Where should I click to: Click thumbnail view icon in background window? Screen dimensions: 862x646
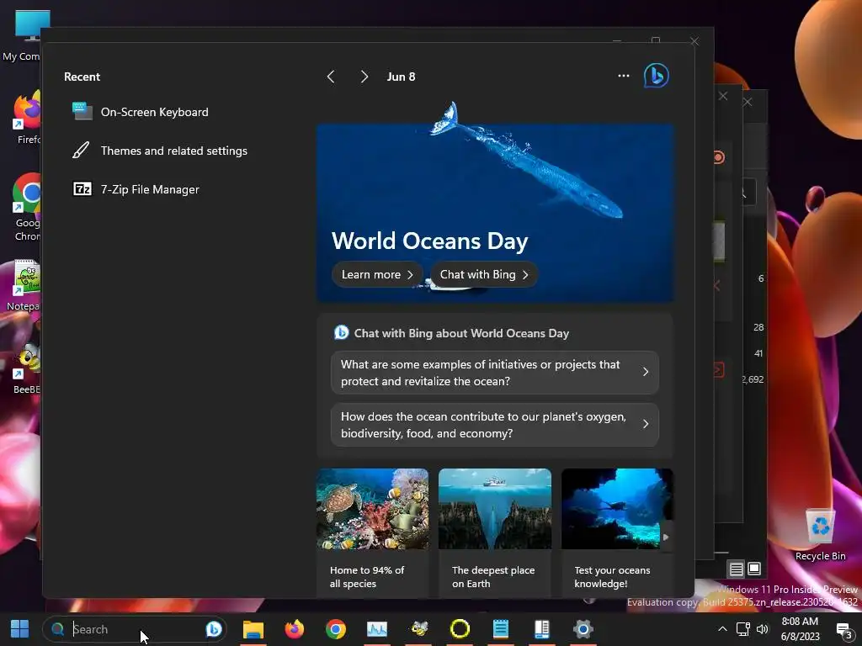(754, 569)
